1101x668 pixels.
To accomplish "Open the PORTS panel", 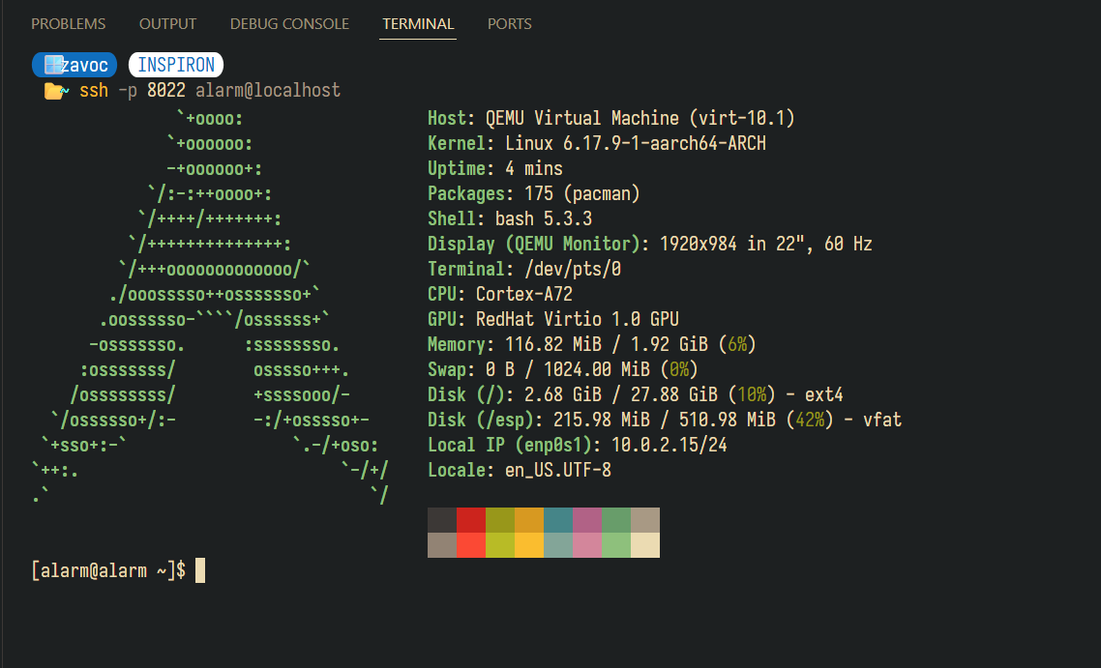I will pos(510,23).
